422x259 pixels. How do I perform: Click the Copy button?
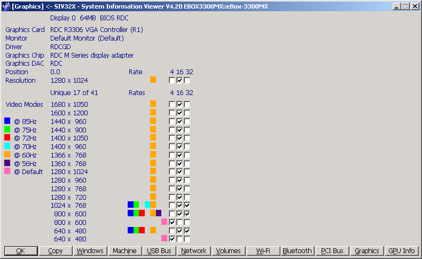point(55,250)
